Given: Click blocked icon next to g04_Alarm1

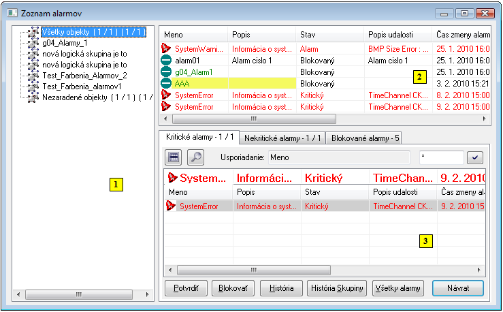Looking at the screenshot, I should click(x=166, y=72).
